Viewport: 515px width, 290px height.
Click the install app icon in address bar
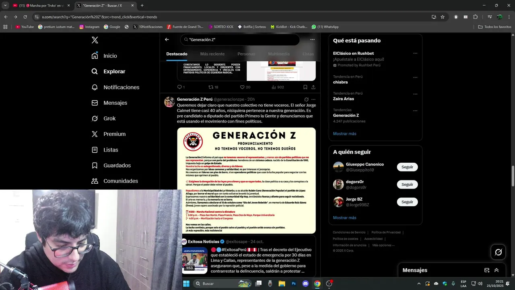(x=434, y=17)
